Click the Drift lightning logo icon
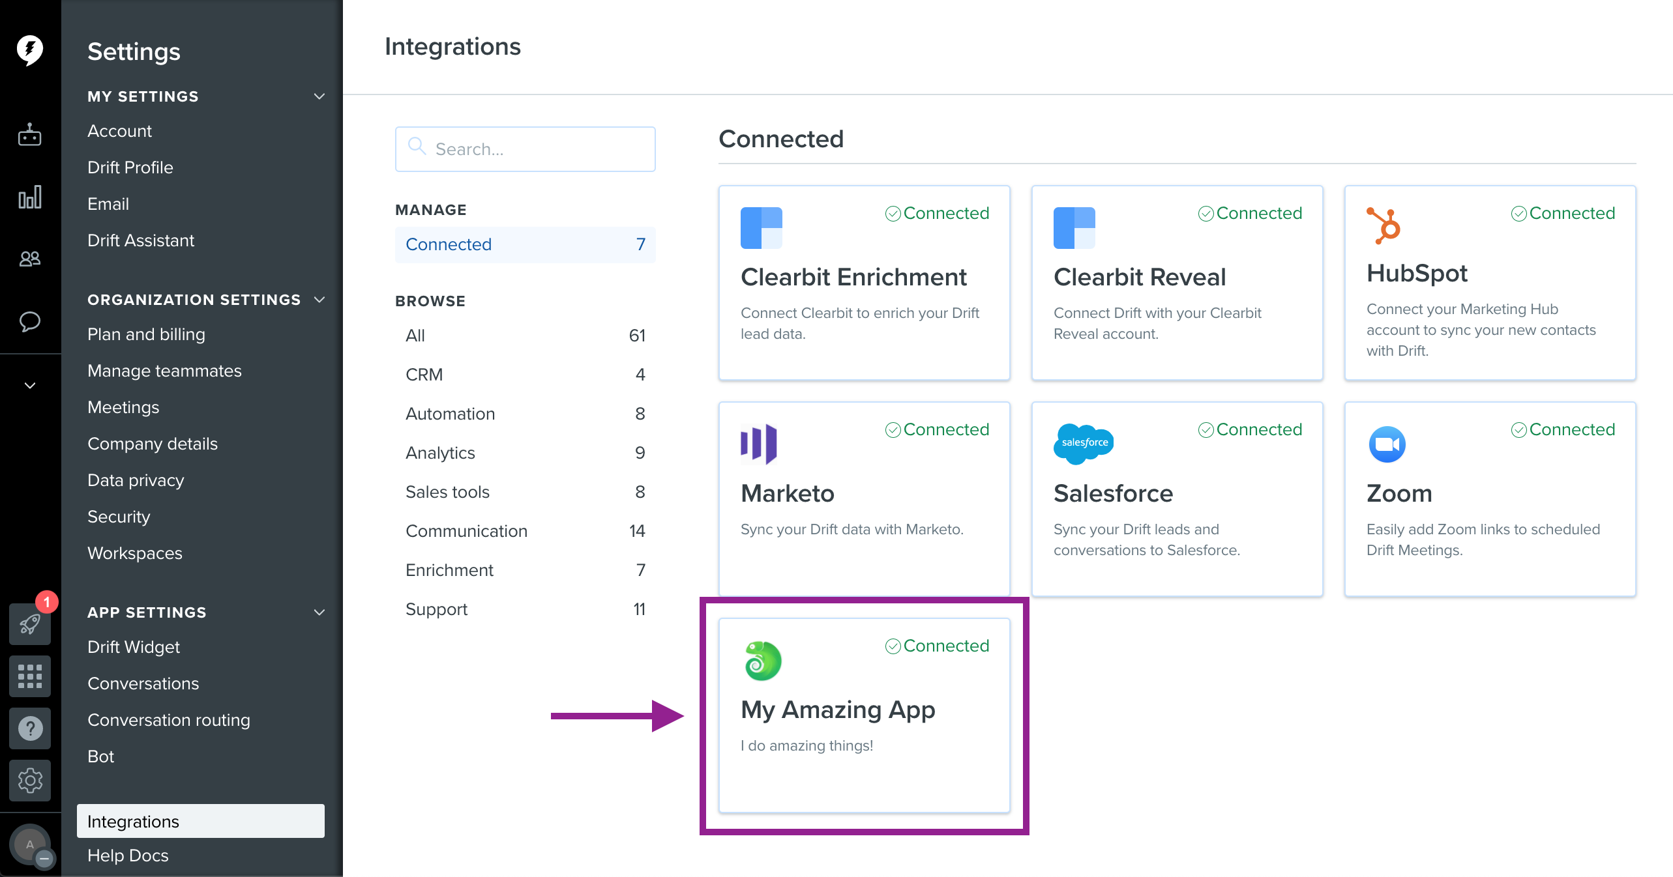 (30, 50)
